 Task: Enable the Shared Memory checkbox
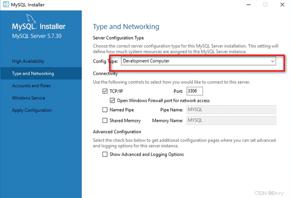105,121
